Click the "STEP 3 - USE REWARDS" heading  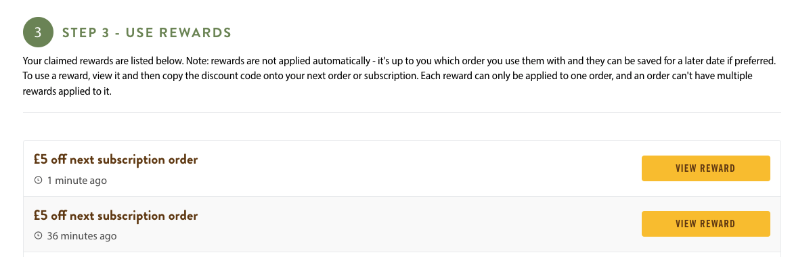146,33
